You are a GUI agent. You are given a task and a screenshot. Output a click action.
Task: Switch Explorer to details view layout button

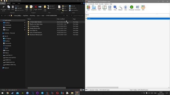point(81,90)
